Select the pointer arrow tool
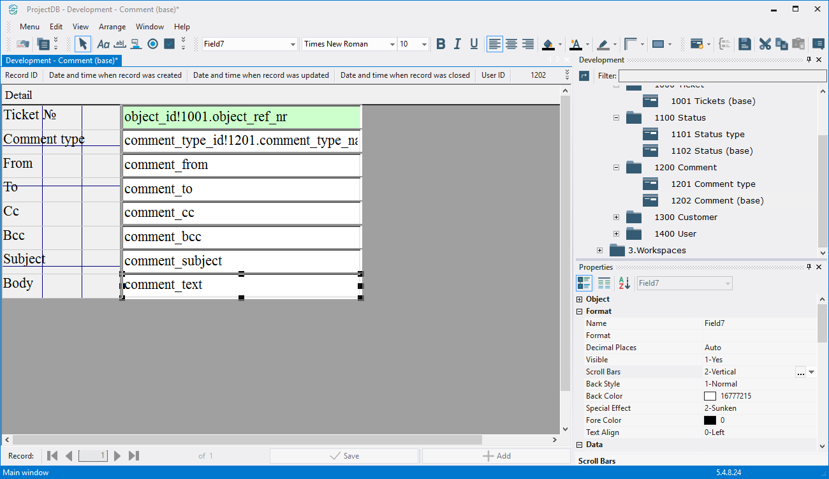 (x=83, y=44)
